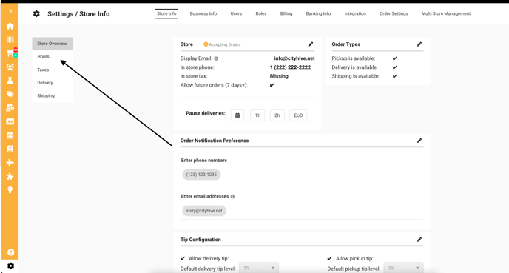Select Store Overview in the side menu

click(x=53, y=44)
